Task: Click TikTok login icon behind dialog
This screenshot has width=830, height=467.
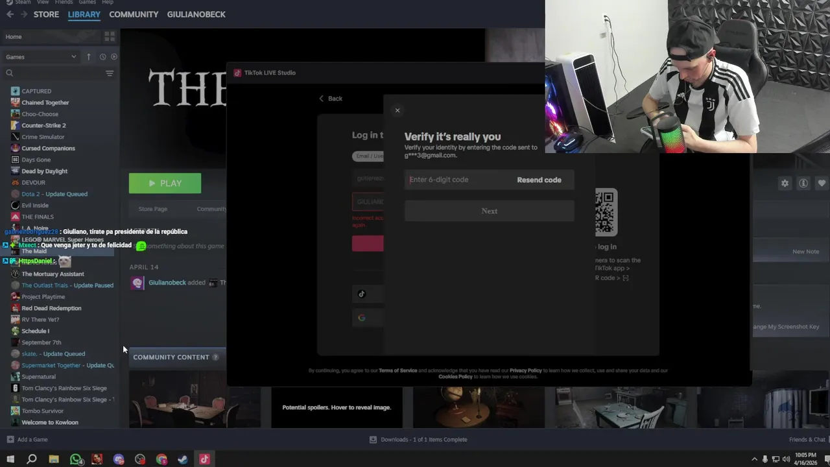Action: pos(362,294)
